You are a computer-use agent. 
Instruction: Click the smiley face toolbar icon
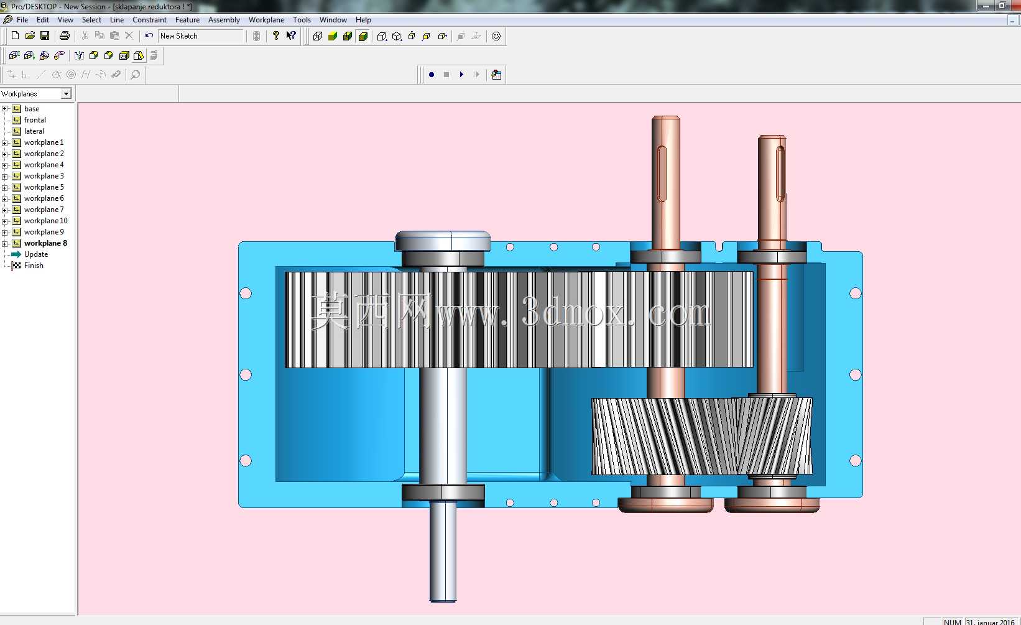496,36
